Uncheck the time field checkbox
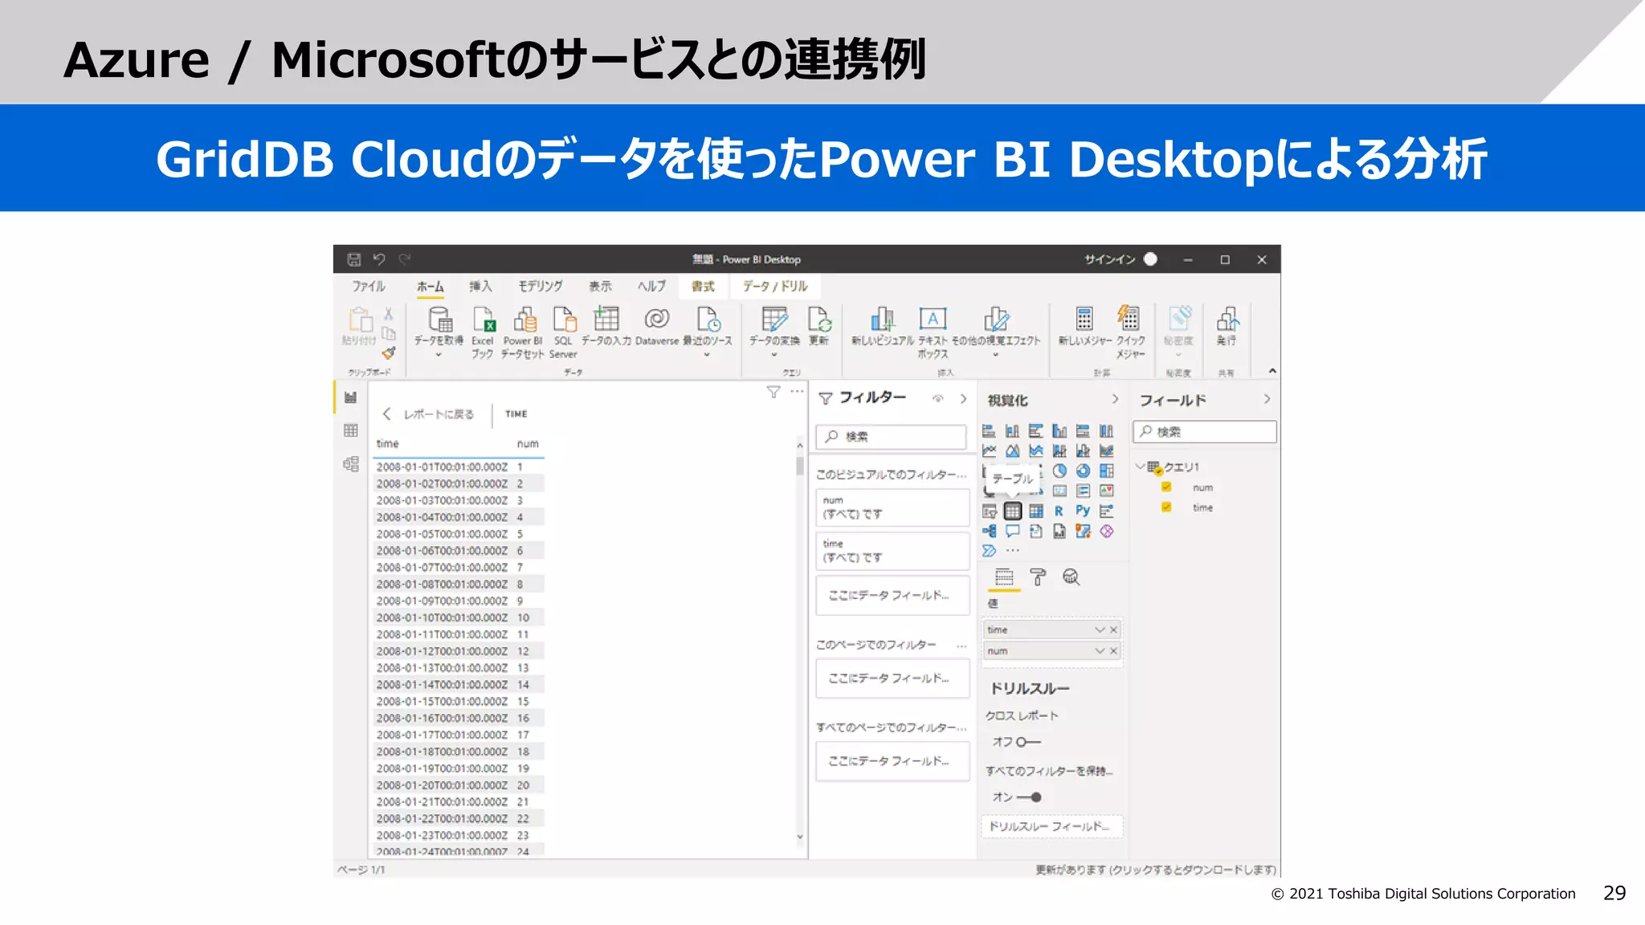1645x925 pixels. pos(1166,507)
